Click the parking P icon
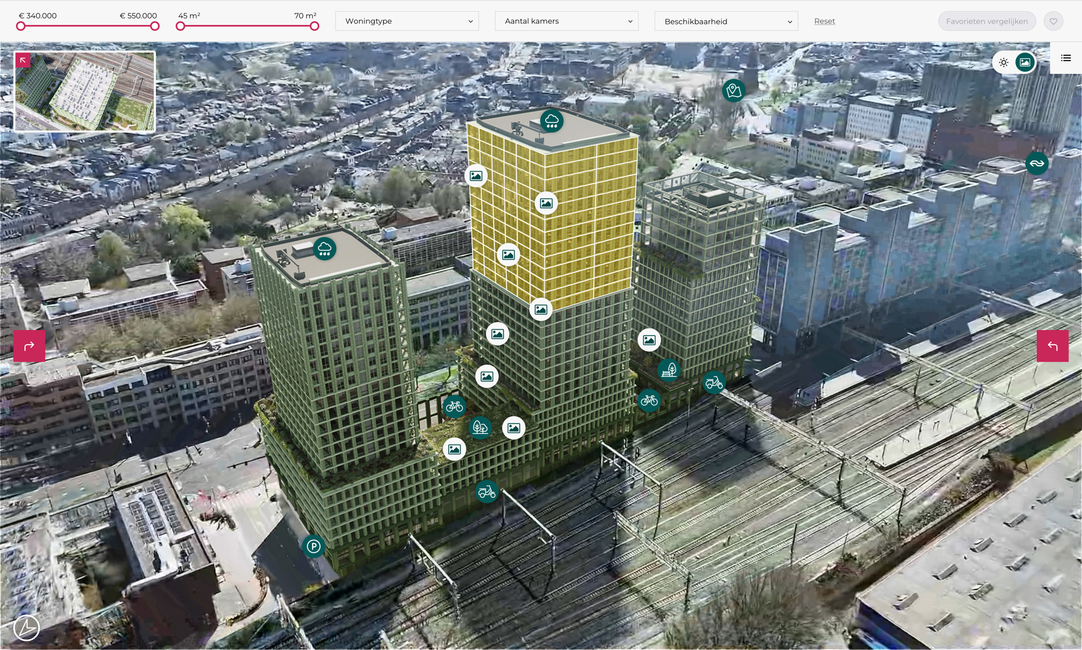Screen dimensions: 1082x650 313,546
